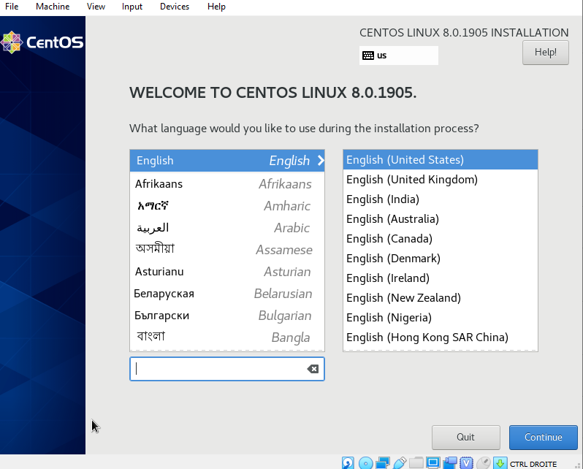
Task: Click the Quit button
Action: (x=465, y=437)
